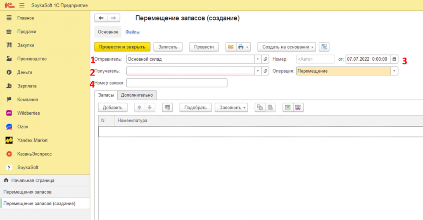Click the Провести и закрыть button

[x=122, y=47]
